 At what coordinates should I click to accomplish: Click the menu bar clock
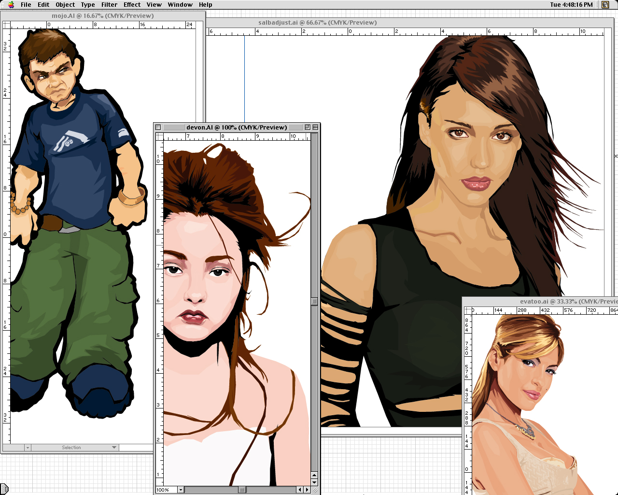[571, 4]
